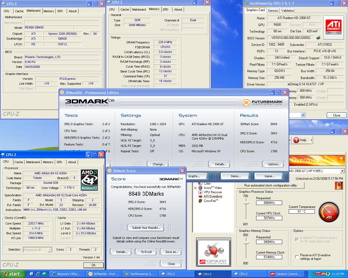Screen dimensions: 348x278
Task: Open SPD tab in Memory CPU-Z window
Action: point(165,10)
